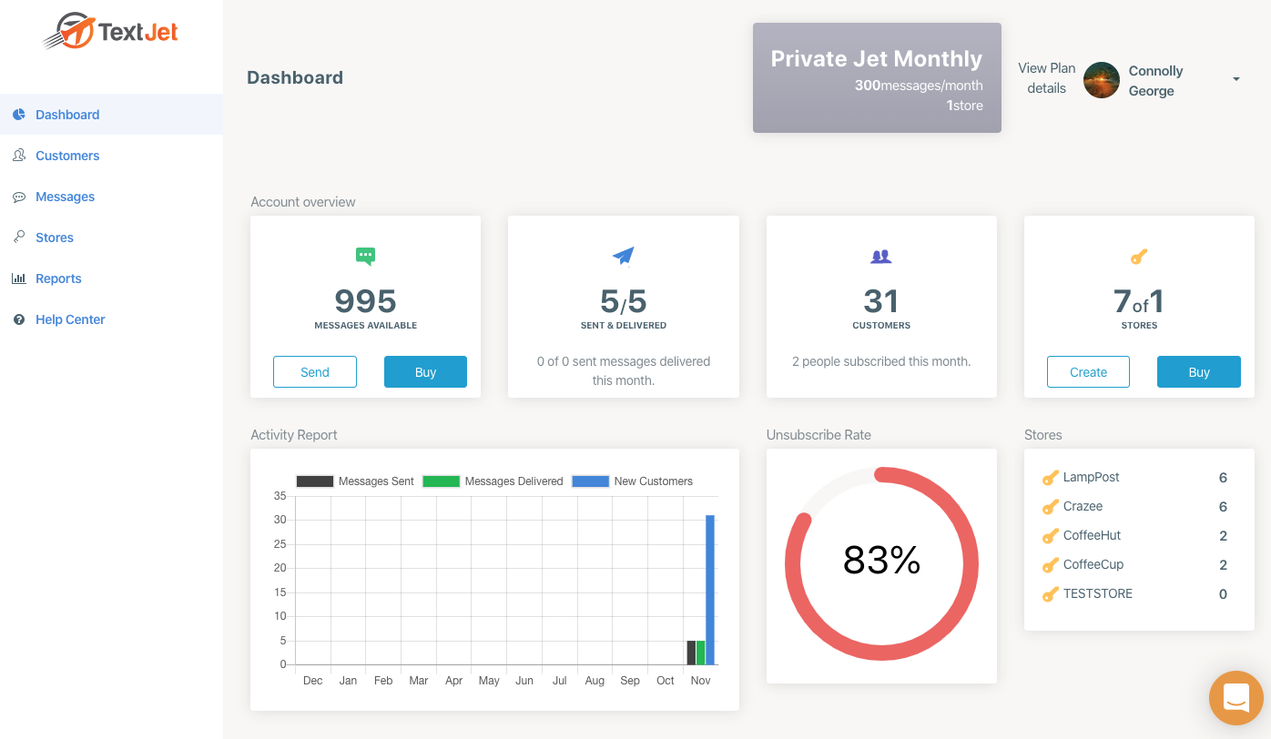Select the CoffeeCup store name
This screenshot has height=739, width=1271.
click(1093, 565)
